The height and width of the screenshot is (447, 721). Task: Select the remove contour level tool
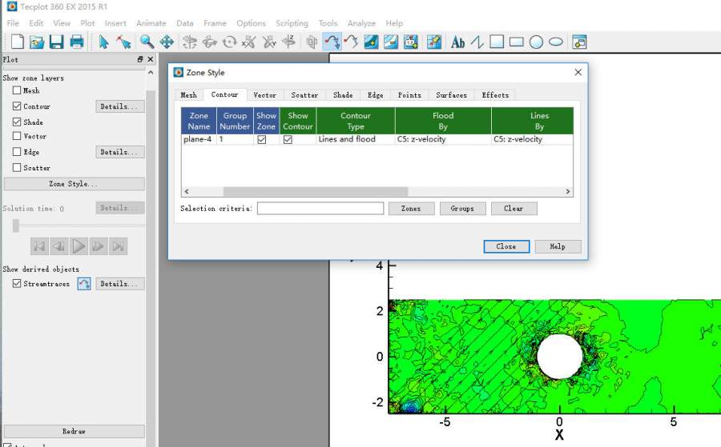391,42
